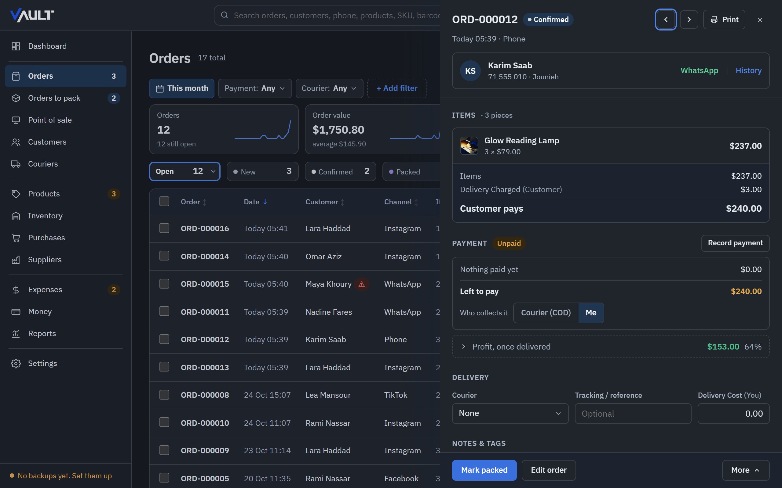This screenshot has width=782, height=488.
Task: Close the ORD-000012 detail panel
Action: click(x=760, y=20)
